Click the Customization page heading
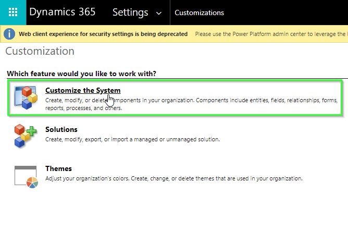Screen dimensions: 348x231 tap(40, 51)
